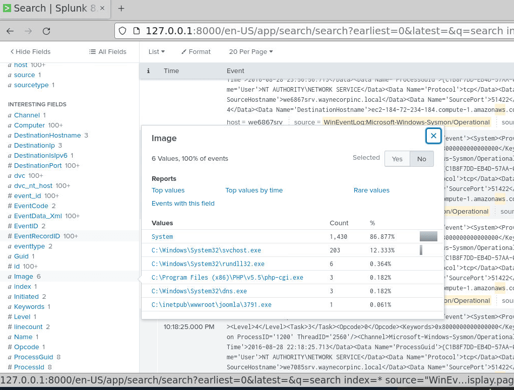Open the Keywords field details
The height and width of the screenshot is (390, 514).
click(29, 307)
